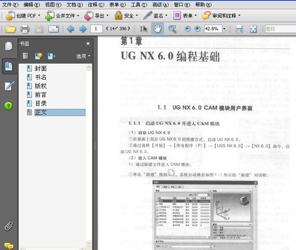Click the fit width scrolling icon
This screenshot has height=250, width=296.
[239, 29]
